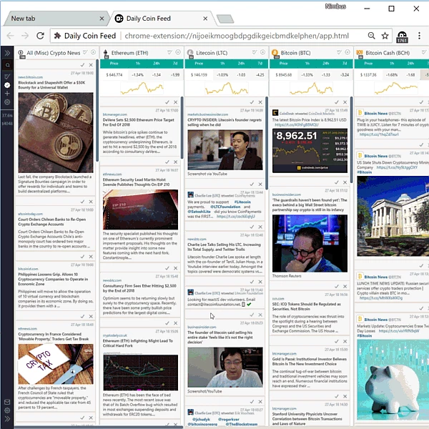Sort Ethereum ticker by the 24h header
The height and width of the screenshot is (429, 429).
click(156, 64)
